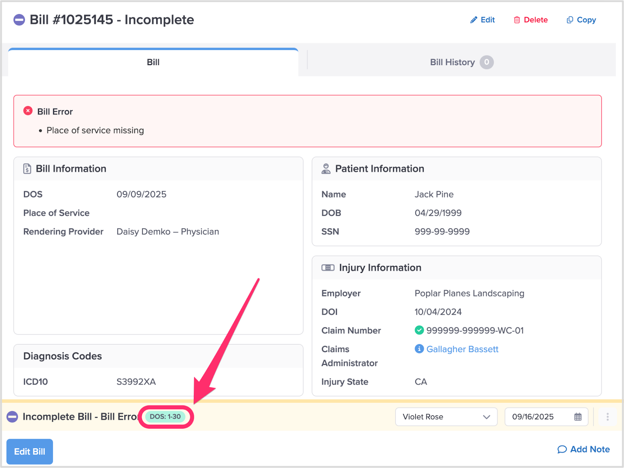Click the red trash Delete icon
Image resolution: width=624 pixels, height=468 pixels.
tap(517, 20)
